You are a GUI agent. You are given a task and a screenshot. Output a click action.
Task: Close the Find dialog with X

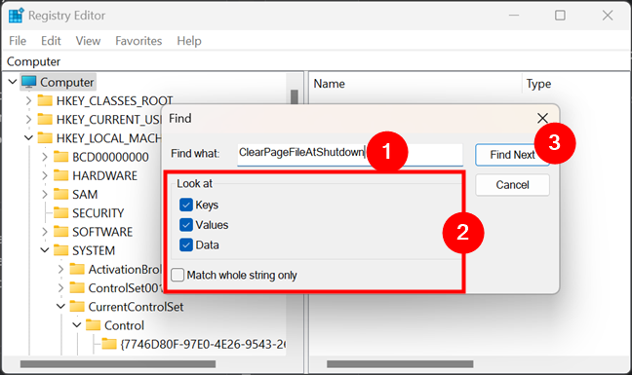542,118
